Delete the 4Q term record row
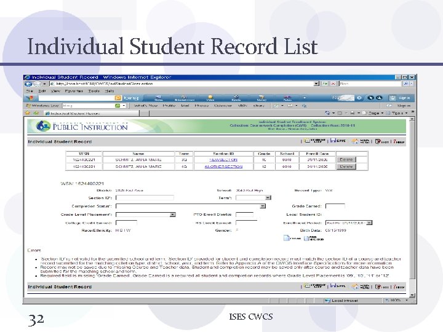Image resolution: width=443 pixels, height=332 pixels. (346, 167)
